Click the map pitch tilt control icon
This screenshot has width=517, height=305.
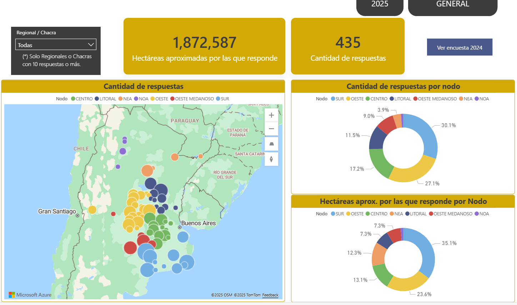(x=271, y=144)
